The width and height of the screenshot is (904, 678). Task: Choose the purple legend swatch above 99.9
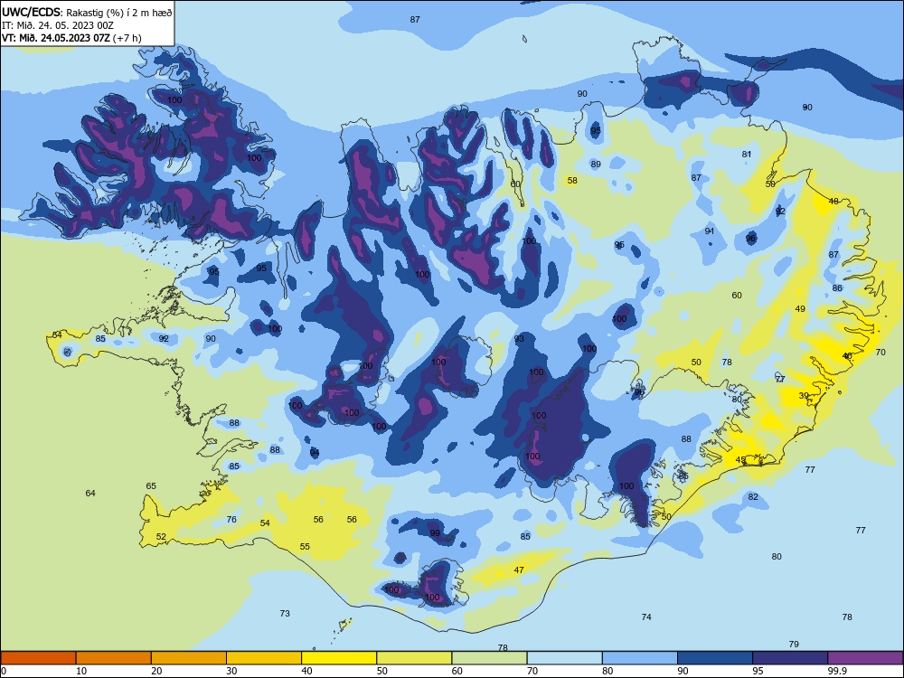point(865,658)
